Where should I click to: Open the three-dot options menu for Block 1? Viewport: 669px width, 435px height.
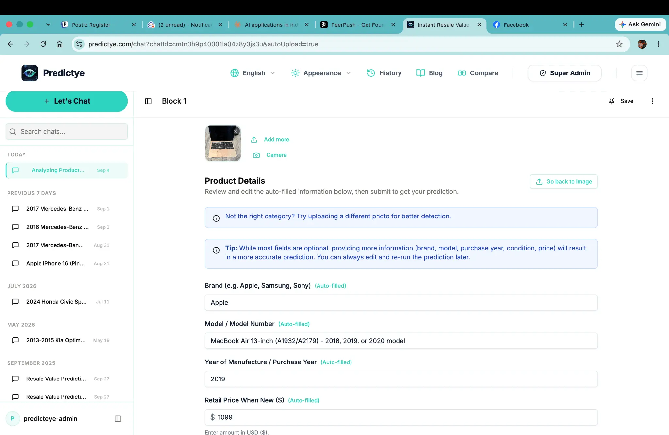pyautogui.click(x=653, y=101)
